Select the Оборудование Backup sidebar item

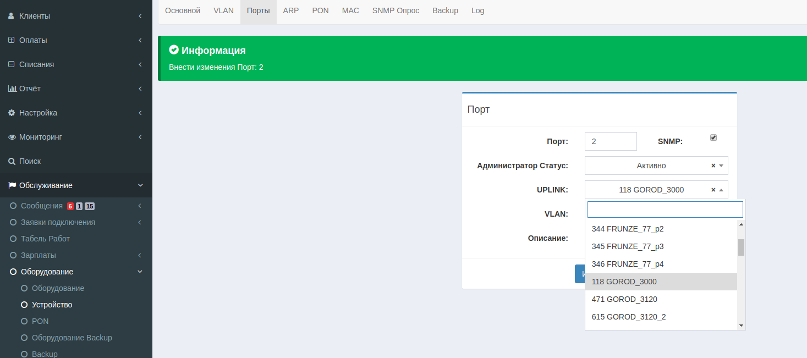click(72, 338)
